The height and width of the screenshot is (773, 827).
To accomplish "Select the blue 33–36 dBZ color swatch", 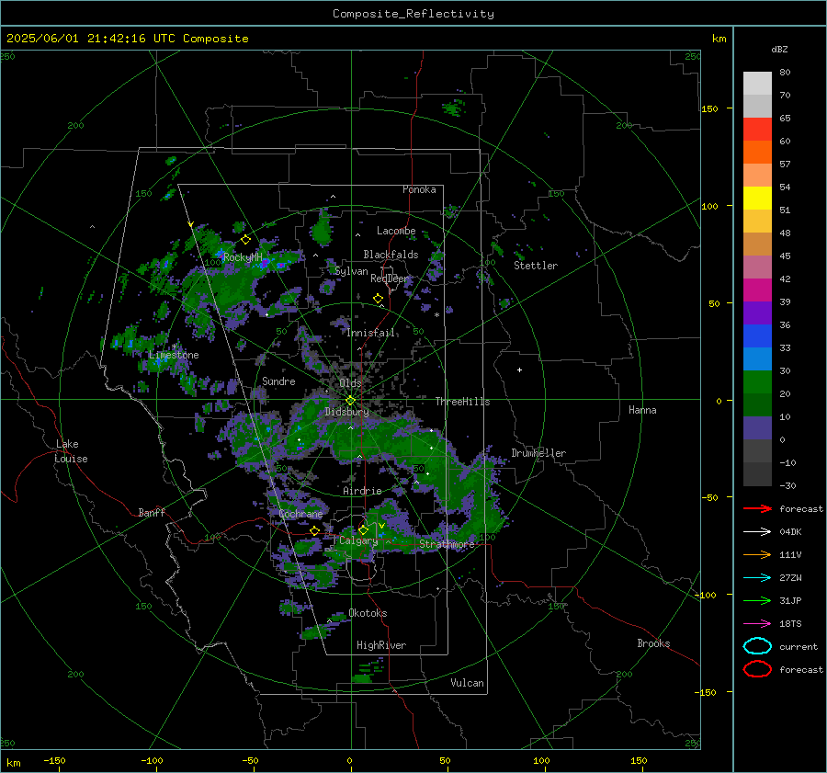I will [757, 336].
